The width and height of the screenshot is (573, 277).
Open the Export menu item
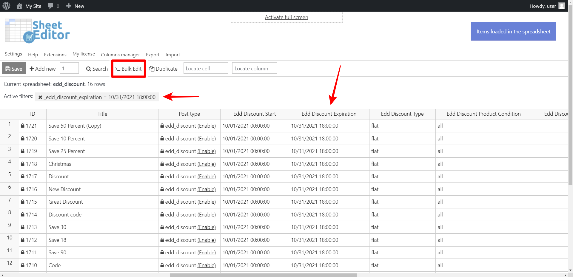(153, 55)
